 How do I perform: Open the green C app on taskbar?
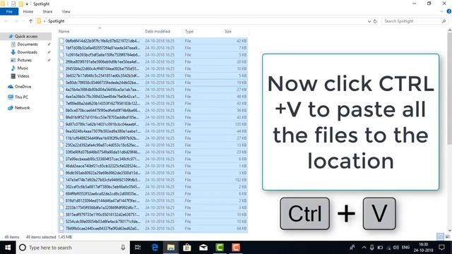[220, 248]
